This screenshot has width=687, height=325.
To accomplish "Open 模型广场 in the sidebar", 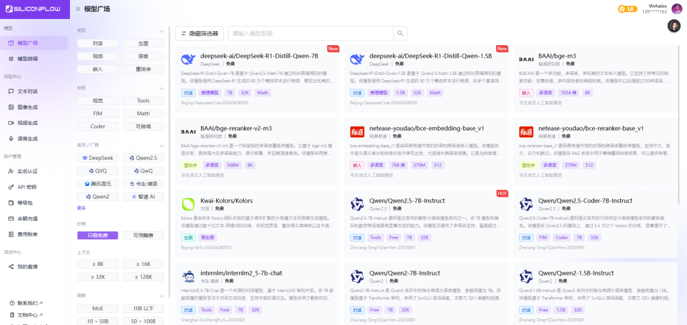I will [x=34, y=43].
